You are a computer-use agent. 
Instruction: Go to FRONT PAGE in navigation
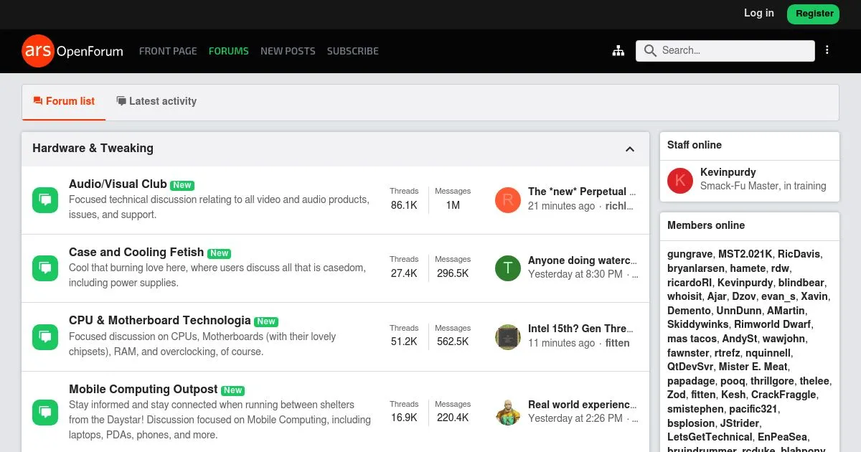point(168,51)
